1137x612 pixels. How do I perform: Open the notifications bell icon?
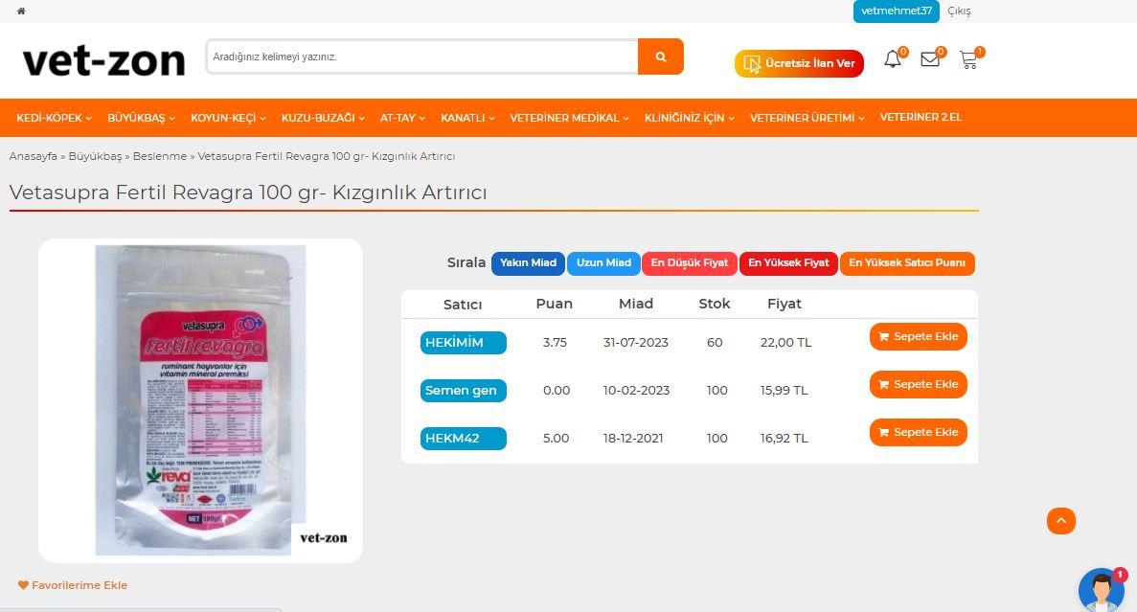pos(893,59)
